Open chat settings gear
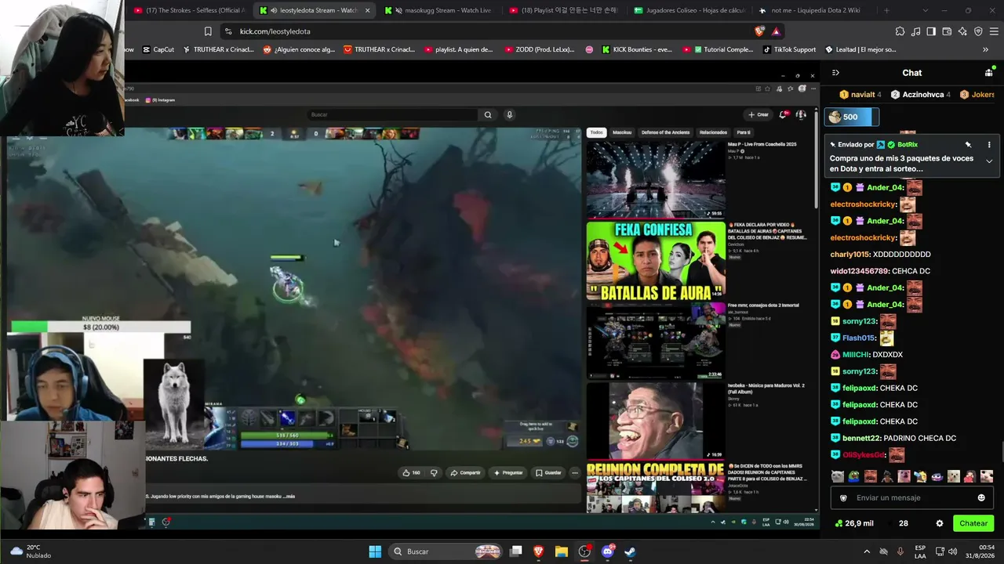The image size is (1004, 564). (940, 523)
